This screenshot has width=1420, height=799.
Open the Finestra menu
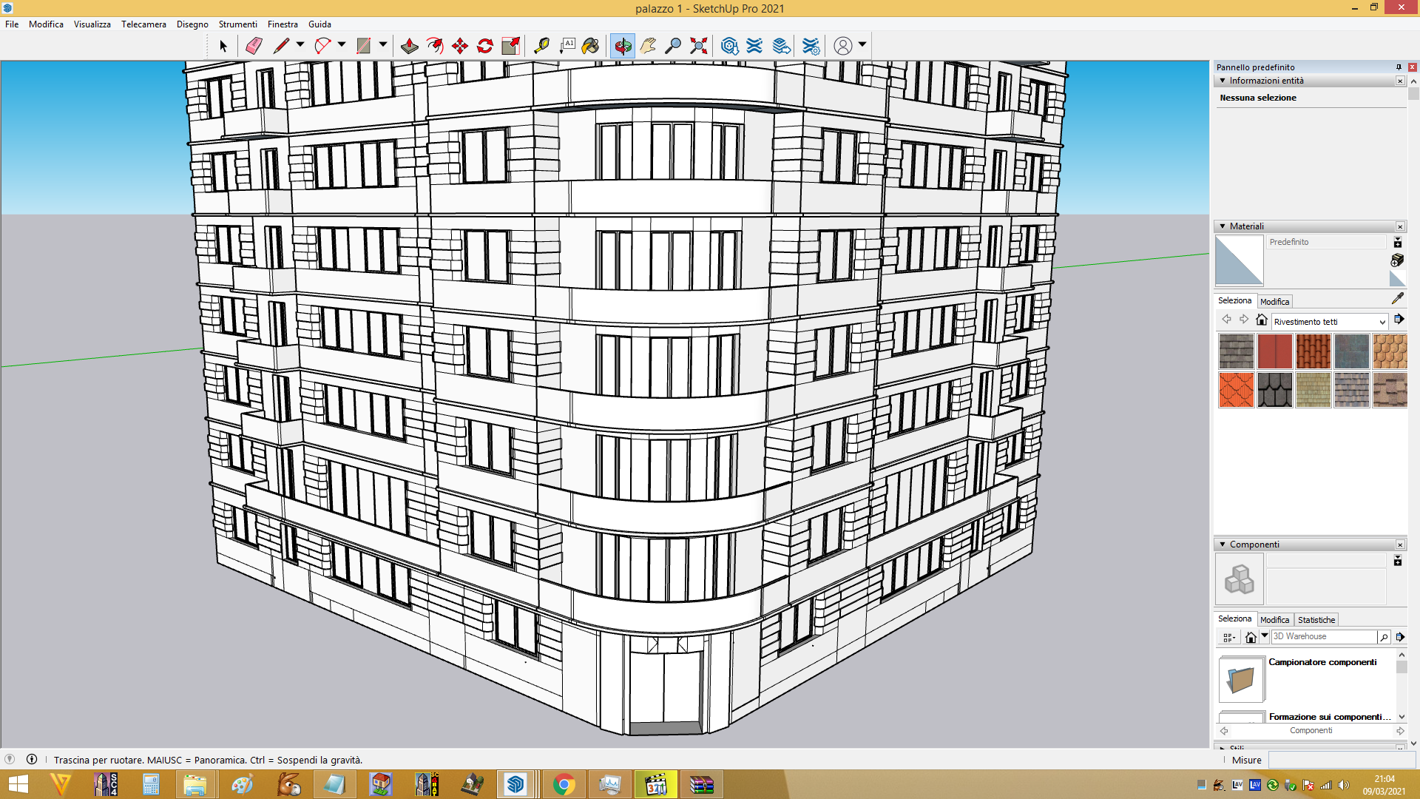coord(283,24)
